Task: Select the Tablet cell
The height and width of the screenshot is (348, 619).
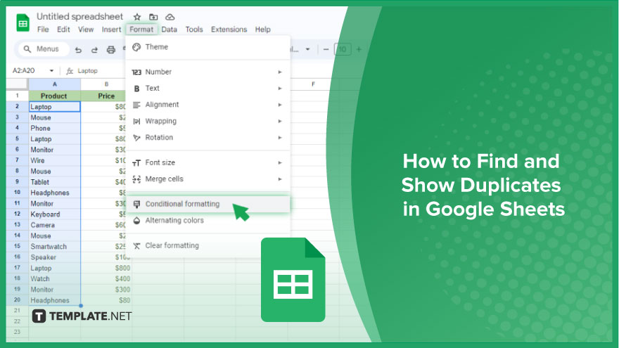Action: click(54, 182)
